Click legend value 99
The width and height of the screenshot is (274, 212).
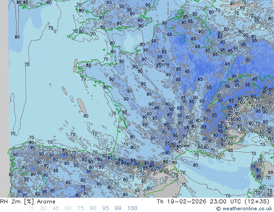coord(118,209)
